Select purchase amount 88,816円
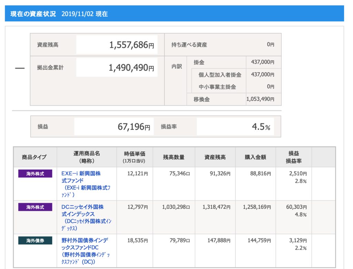The image size is (353, 269). coord(261,174)
